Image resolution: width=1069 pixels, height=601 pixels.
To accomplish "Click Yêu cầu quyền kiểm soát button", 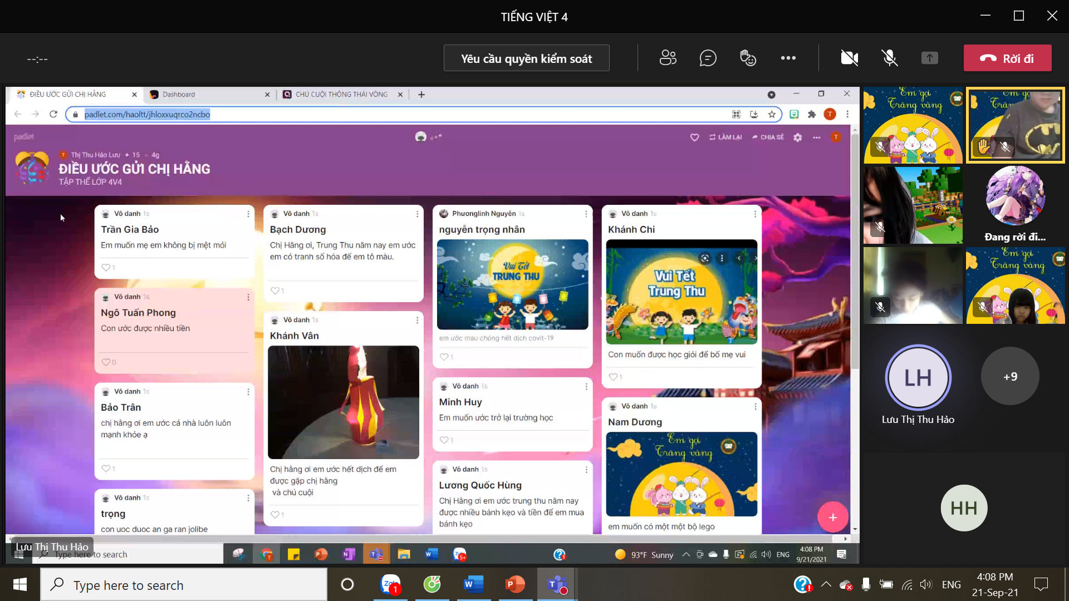I will pyautogui.click(x=526, y=58).
